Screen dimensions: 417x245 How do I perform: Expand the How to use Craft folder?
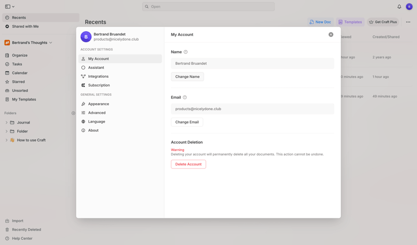[7, 140]
